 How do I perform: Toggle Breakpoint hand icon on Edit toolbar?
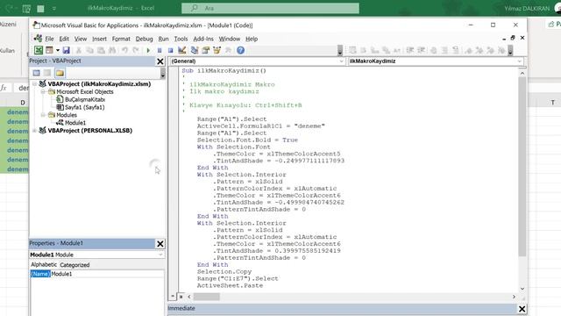click(433, 51)
